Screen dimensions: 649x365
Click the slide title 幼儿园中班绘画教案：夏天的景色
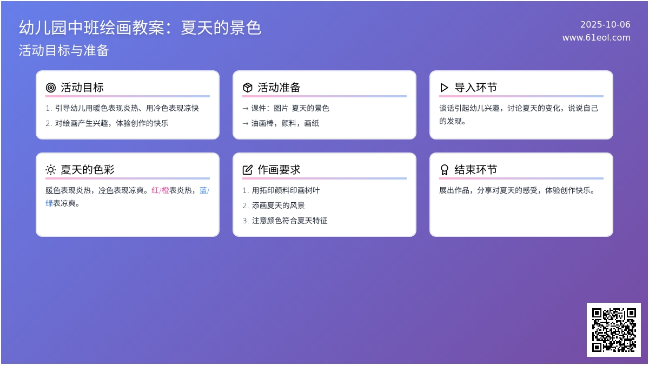140,28
